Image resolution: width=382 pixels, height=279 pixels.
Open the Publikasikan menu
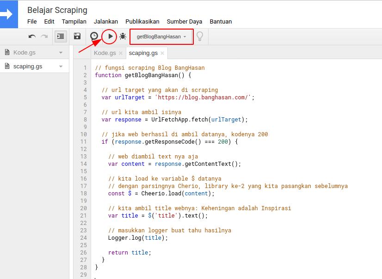click(x=142, y=21)
